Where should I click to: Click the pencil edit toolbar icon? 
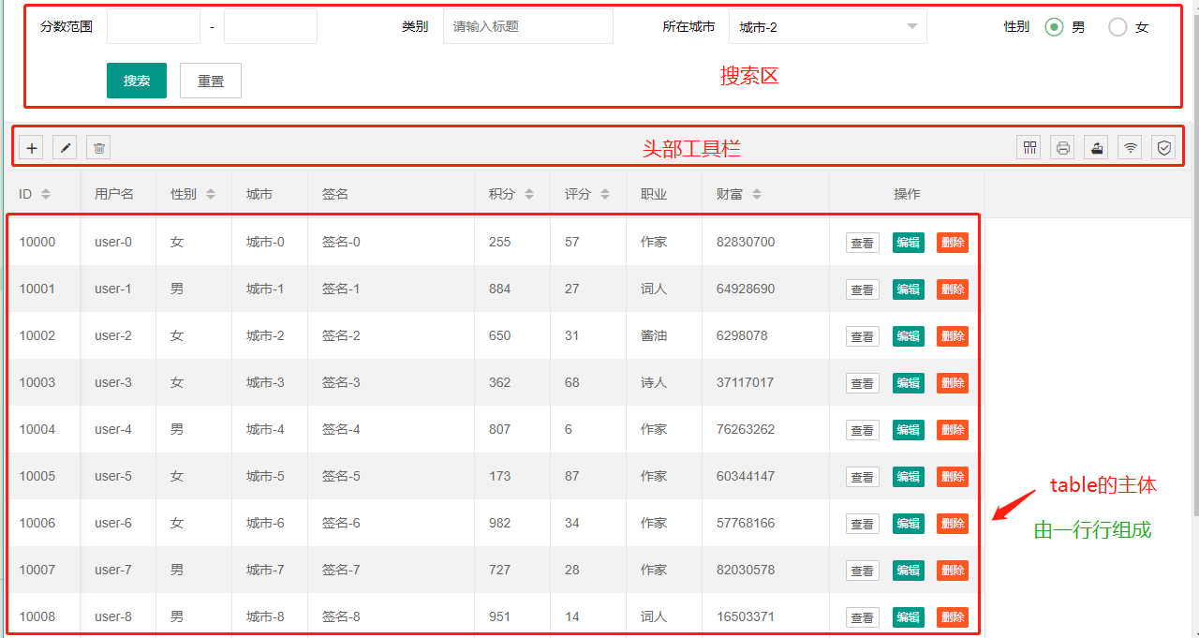point(65,148)
